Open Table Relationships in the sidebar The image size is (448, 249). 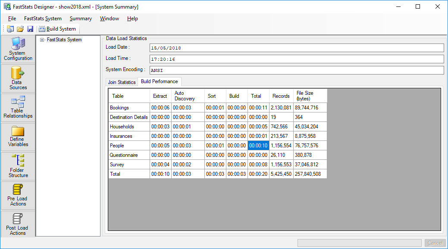pyautogui.click(x=18, y=107)
